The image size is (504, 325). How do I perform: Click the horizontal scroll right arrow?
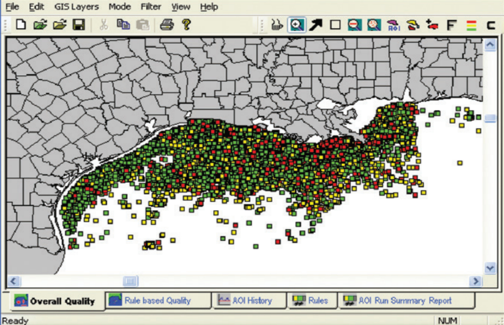[475, 281]
